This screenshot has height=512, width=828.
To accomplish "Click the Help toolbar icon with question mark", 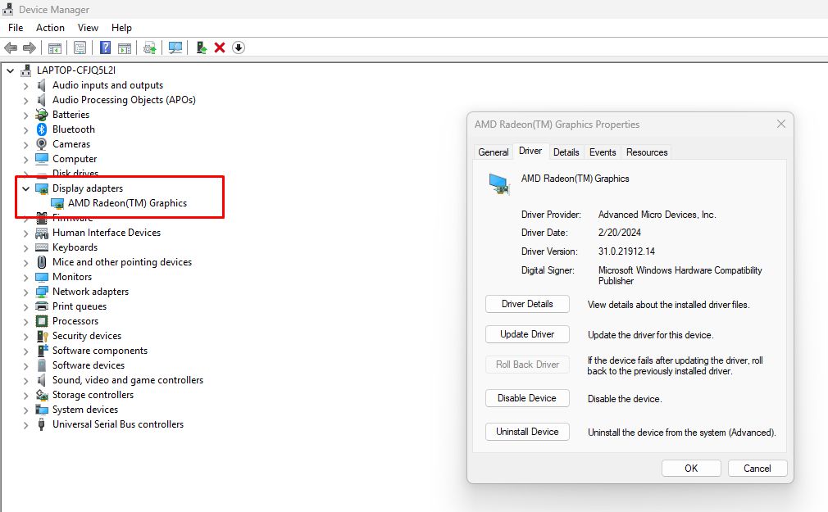I will coord(105,48).
